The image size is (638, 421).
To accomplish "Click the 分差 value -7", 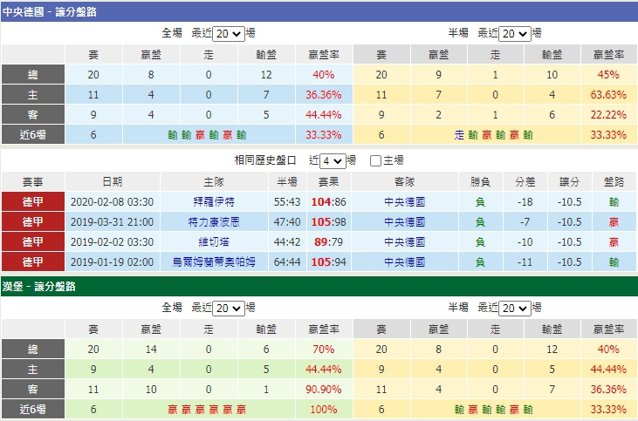I will (525, 222).
